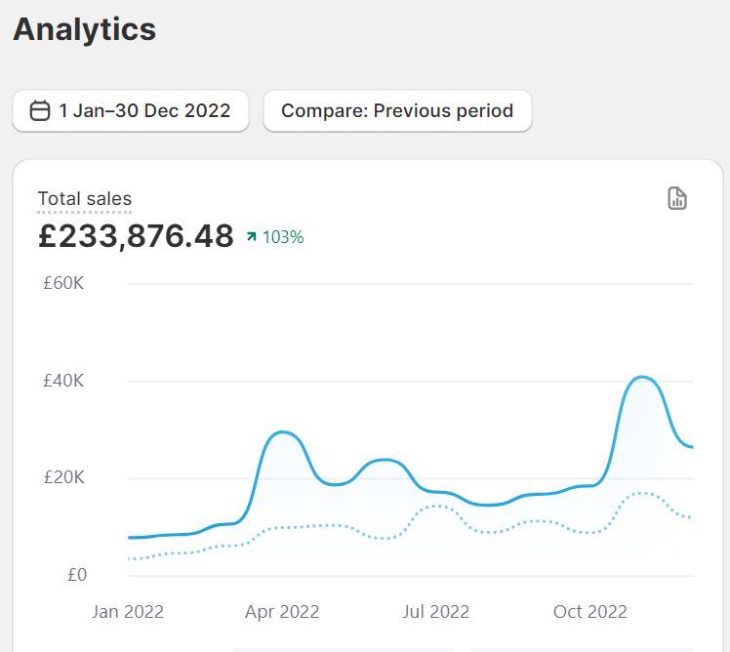This screenshot has height=652, width=730.
Task: Click the green upward trend arrow
Action: click(x=252, y=236)
